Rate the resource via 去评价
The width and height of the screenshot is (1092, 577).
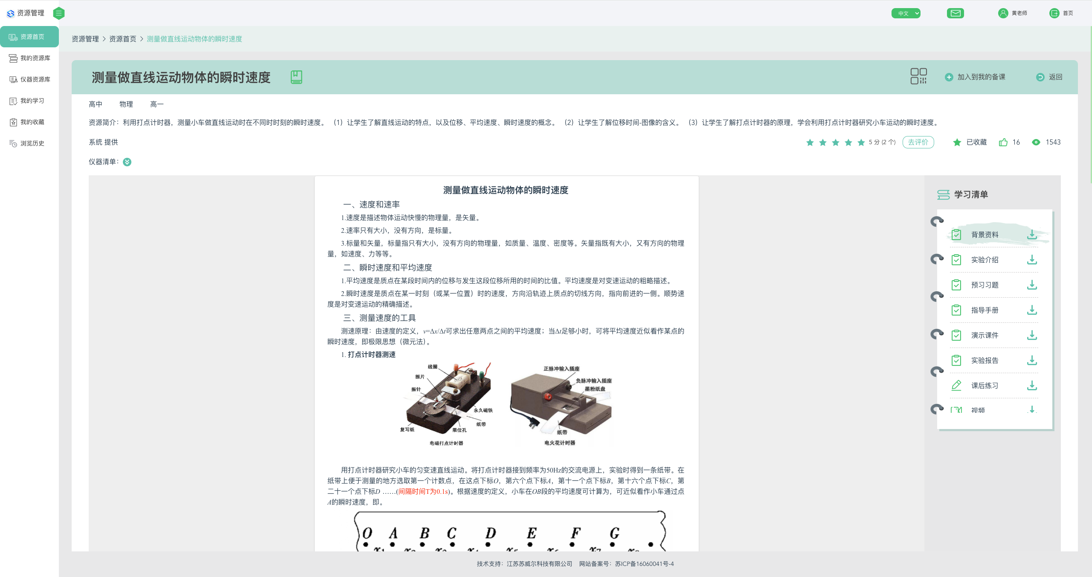click(x=918, y=142)
